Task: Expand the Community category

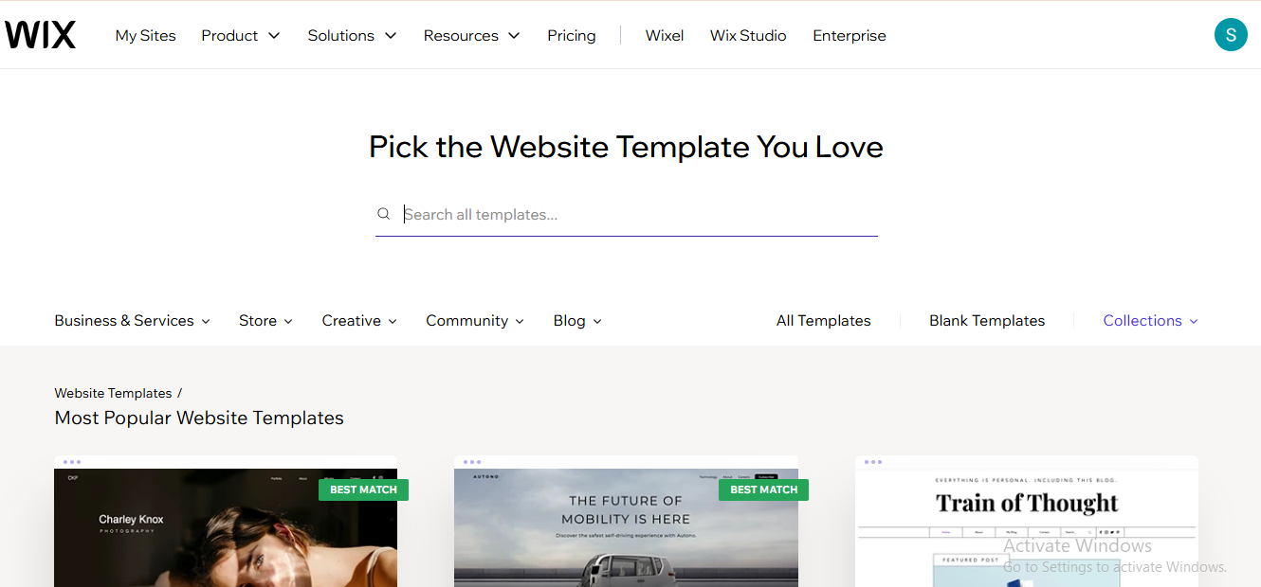Action: [474, 321]
